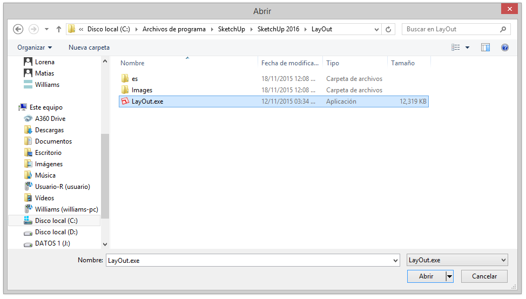Image resolution: width=526 pixels, height=299 pixels.
Task: Click SketchUp breadcrumb segment
Action: point(232,29)
